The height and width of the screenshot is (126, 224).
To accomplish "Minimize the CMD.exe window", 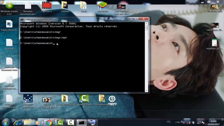I will coord(131,19).
